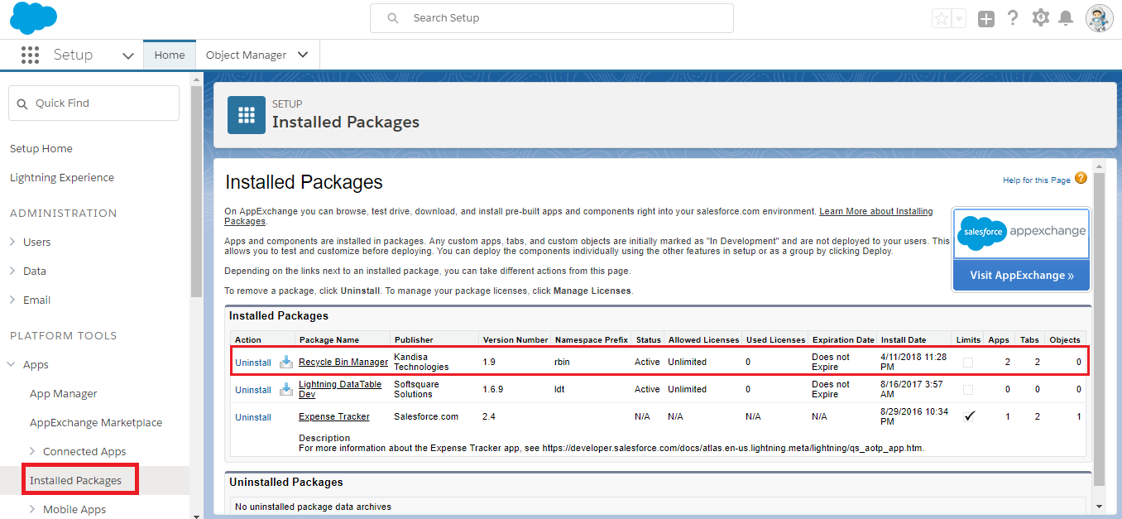1122x519 pixels.
Task: Click the Expiration Date column header
Action: pos(843,339)
